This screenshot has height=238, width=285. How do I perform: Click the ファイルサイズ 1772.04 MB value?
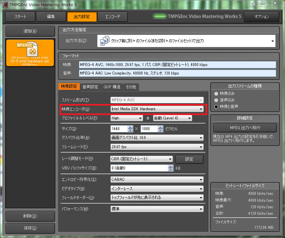(264, 228)
